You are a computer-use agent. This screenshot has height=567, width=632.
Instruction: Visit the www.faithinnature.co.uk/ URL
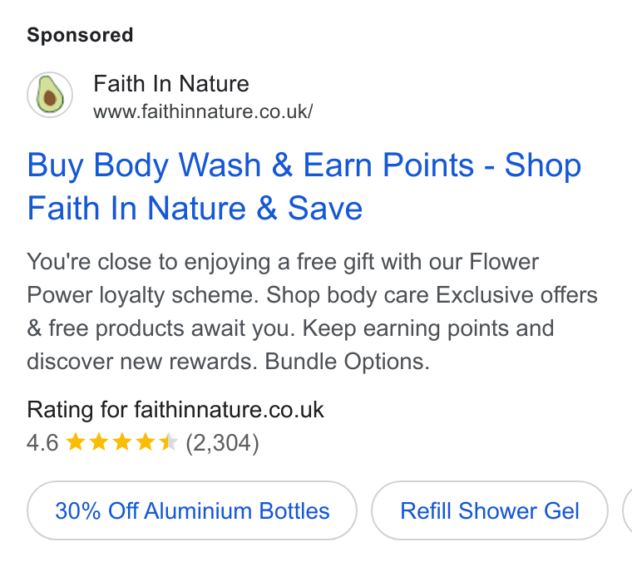203,111
